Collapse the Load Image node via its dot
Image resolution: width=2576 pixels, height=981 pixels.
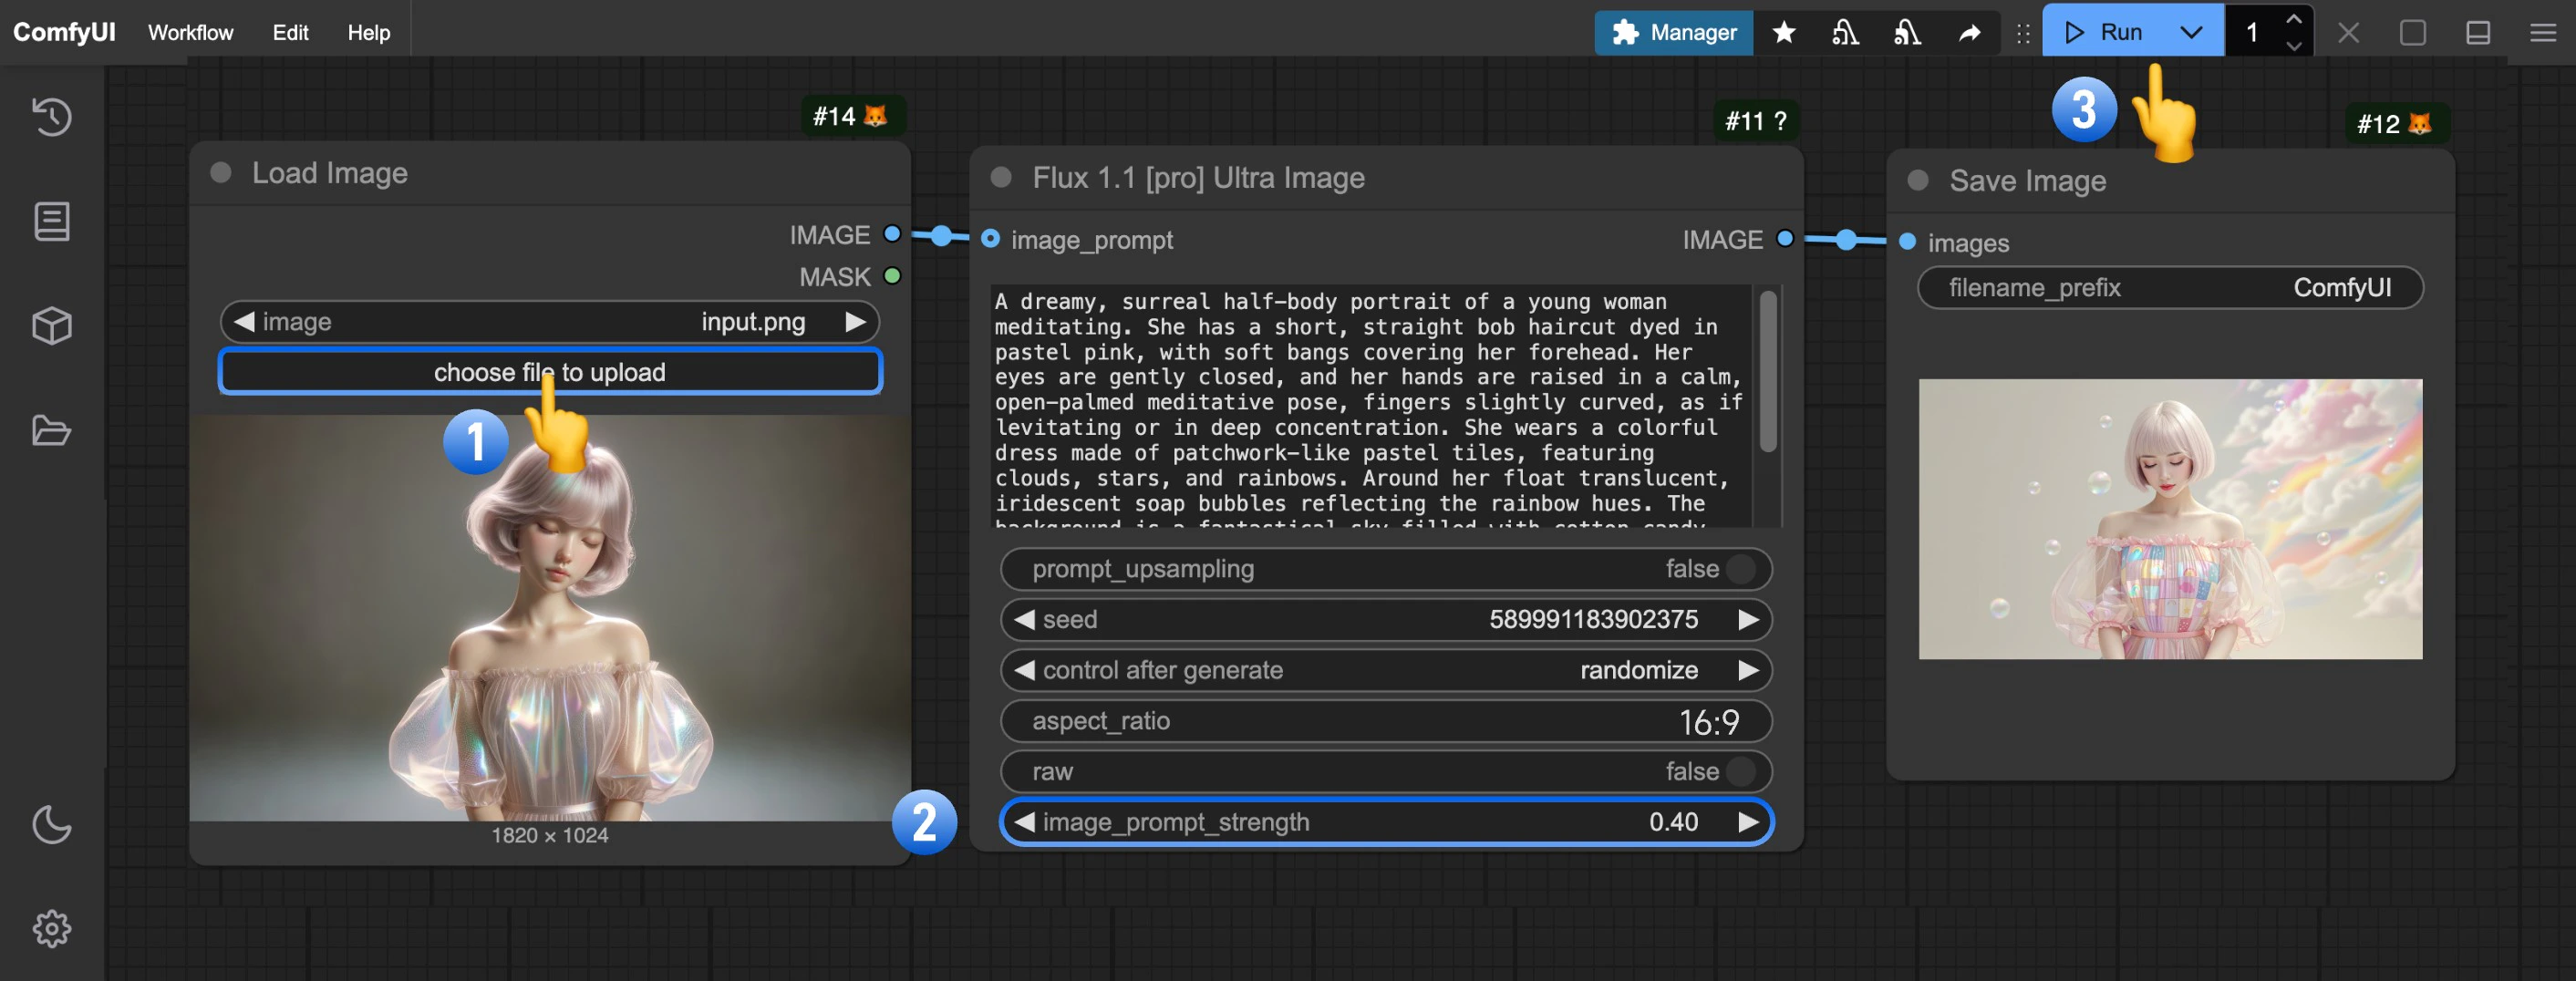coord(221,173)
